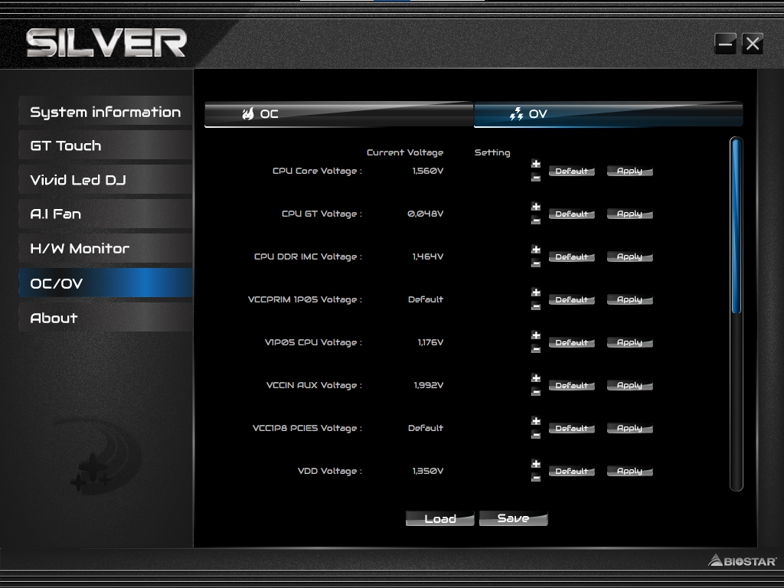784x588 pixels.
Task: Apply V1P05 CPU Voltage setting
Action: click(629, 342)
